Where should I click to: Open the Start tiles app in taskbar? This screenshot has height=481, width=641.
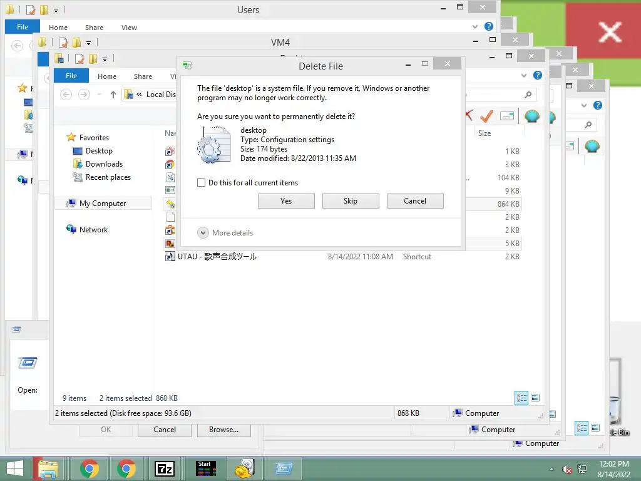pyautogui.click(x=205, y=468)
